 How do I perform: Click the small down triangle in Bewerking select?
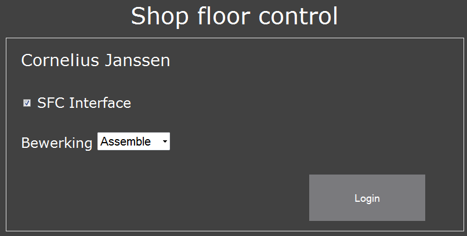(x=165, y=141)
